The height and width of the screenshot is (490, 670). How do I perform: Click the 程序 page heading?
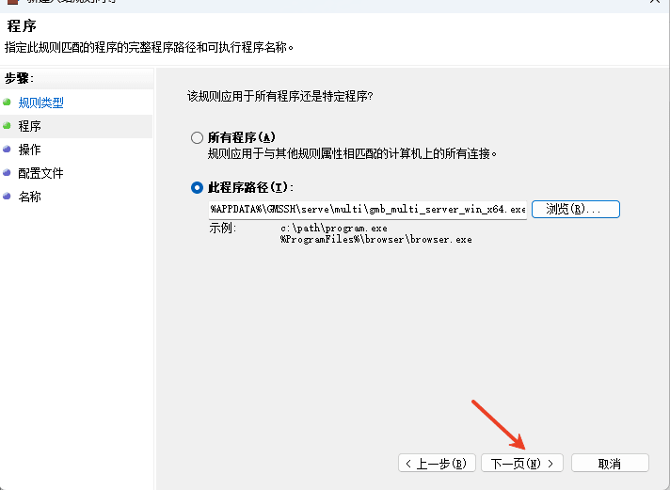[x=22, y=26]
